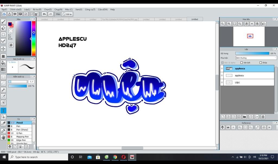This screenshot has width=278, height=164.
Task: Click the foreground dark blue color swatch
Action: coord(10,24)
